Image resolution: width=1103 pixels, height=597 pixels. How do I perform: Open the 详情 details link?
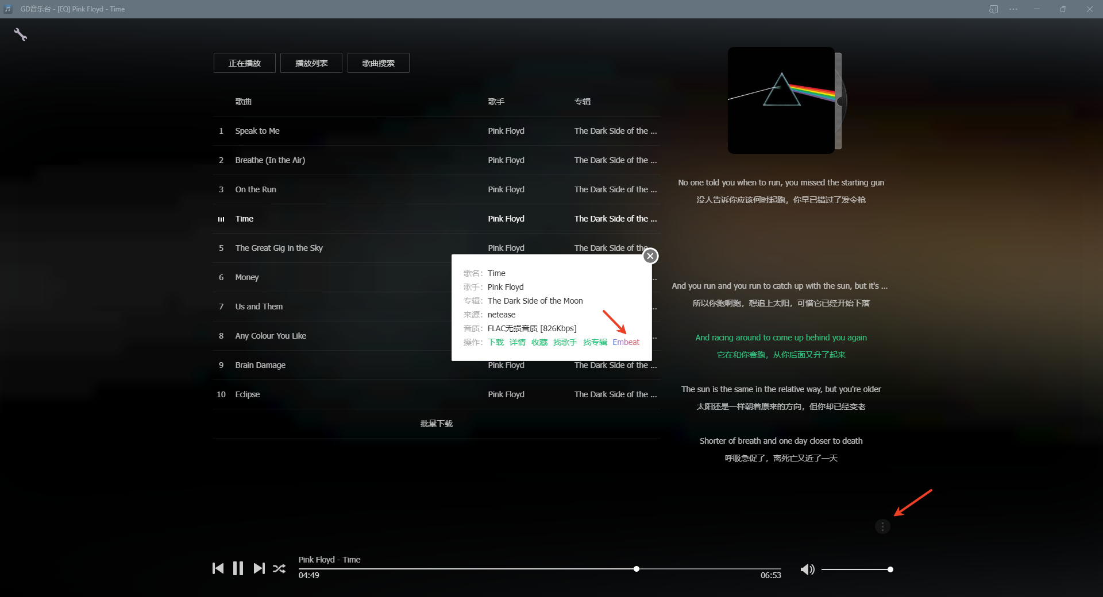518,342
